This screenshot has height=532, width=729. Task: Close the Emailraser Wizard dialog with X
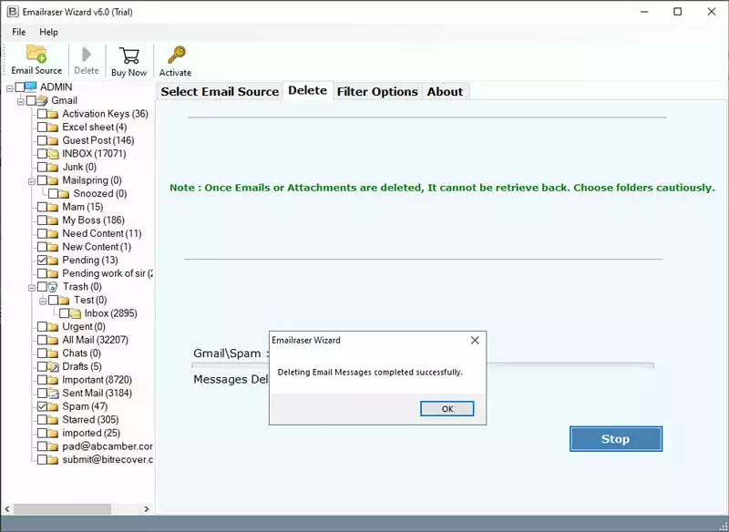click(475, 340)
